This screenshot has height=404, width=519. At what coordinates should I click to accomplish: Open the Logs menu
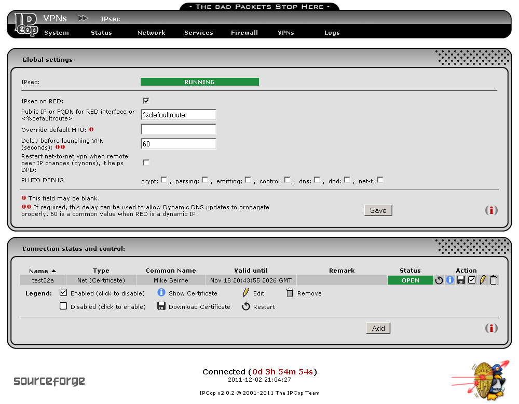pos(332,33)
